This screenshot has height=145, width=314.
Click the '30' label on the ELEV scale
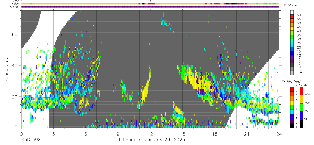click(x=299, y=39)
